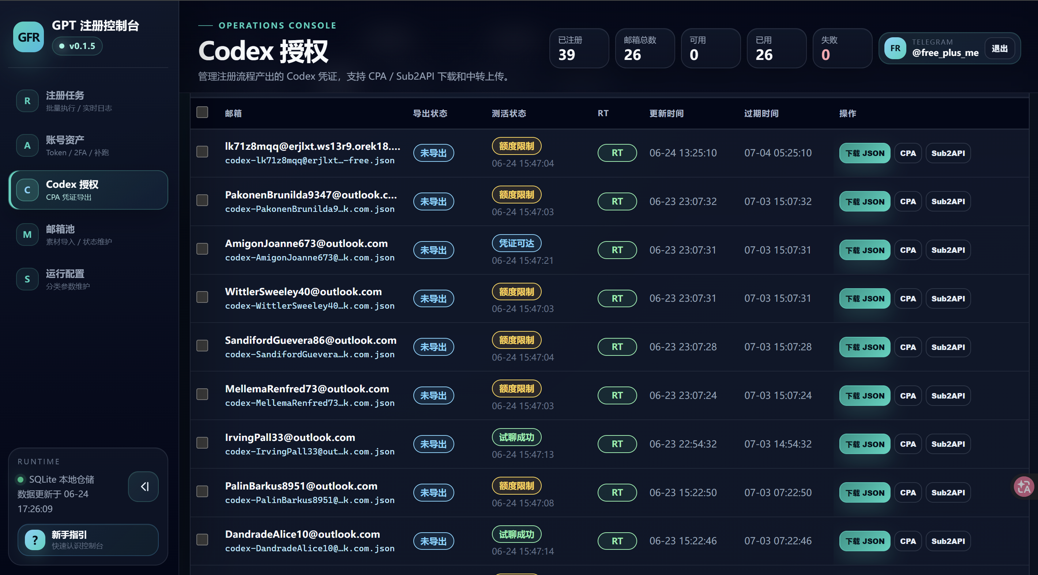The width and height of the screenshot is (1038, 575).
Task: Click email MellemaRenfred73@outlook.com
Action: [x=307, y=389]
